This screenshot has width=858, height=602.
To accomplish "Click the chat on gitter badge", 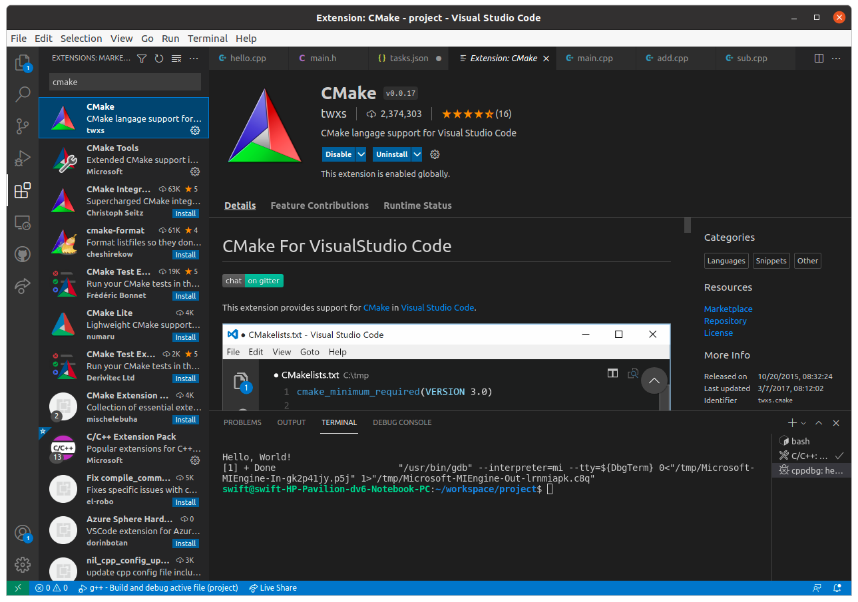I will 253,281.
